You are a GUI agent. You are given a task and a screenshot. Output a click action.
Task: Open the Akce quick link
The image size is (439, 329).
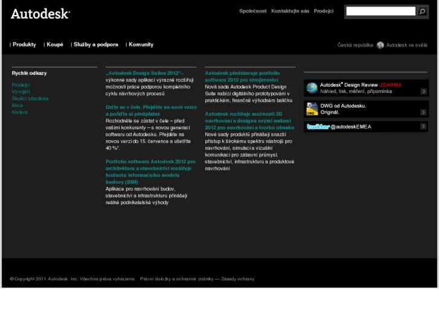coord(18,105)
